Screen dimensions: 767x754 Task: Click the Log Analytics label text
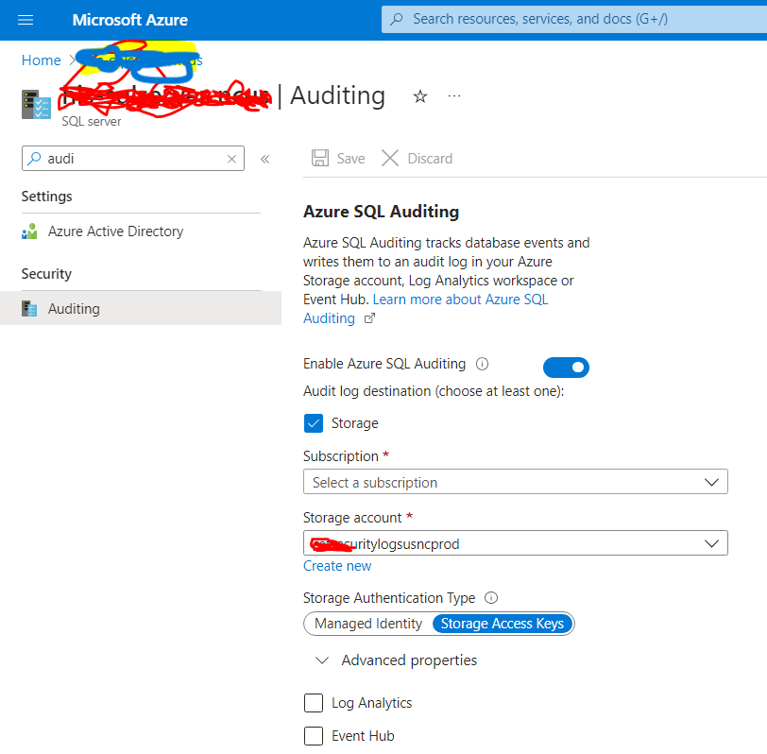click(x=372, y=703)
